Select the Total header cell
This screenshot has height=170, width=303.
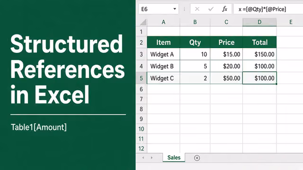260,42
